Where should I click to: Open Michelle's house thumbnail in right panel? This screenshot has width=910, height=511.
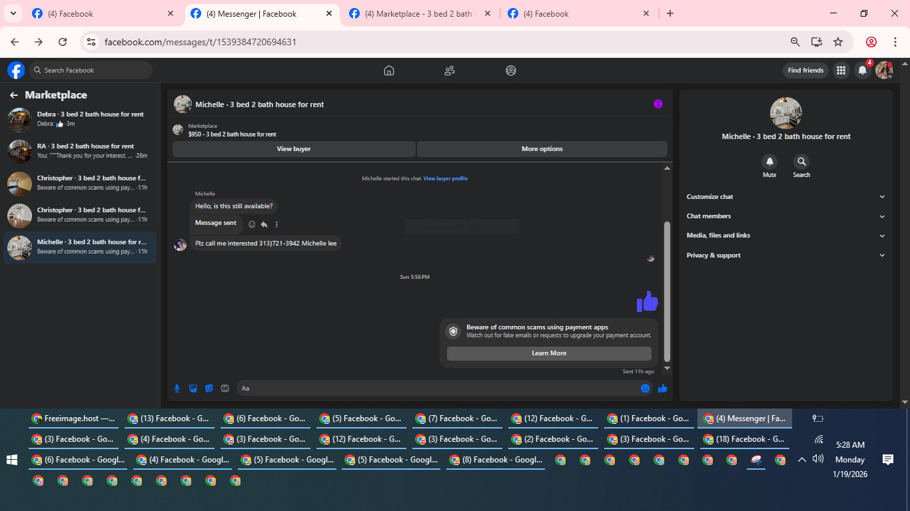786,113
